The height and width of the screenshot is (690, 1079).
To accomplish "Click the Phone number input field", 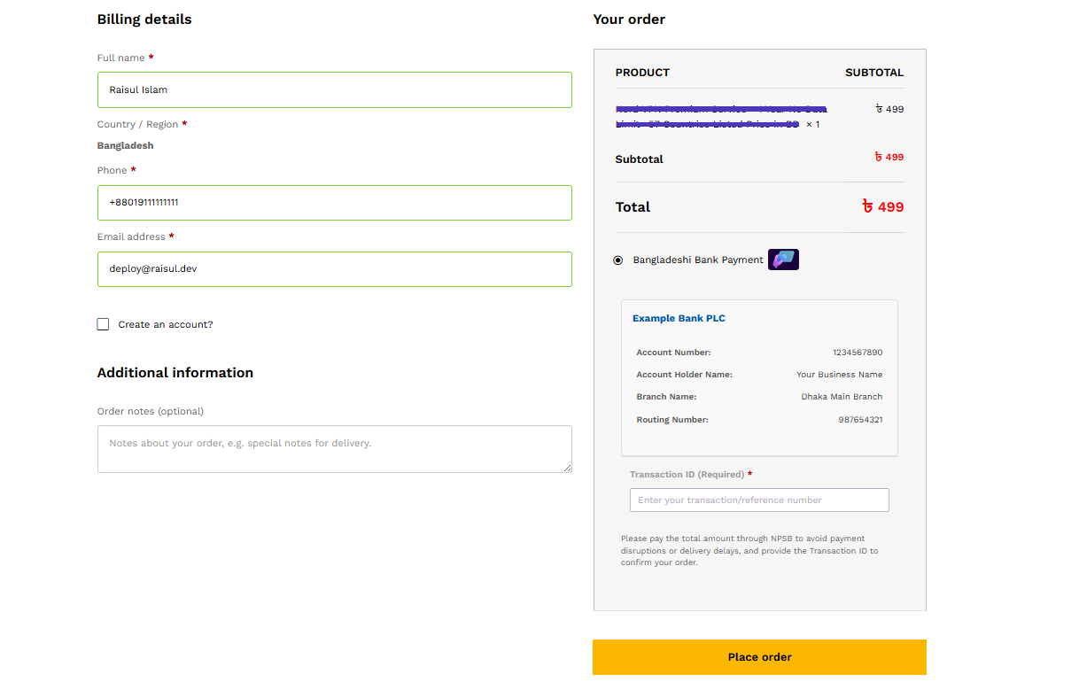I will tap(334, 202).
